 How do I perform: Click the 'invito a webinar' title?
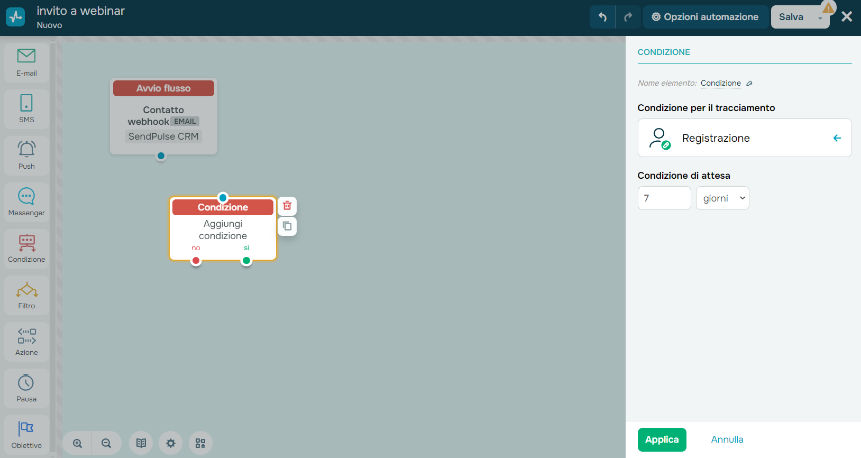pos(81,11)
